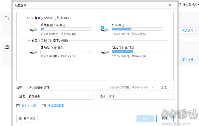Viewport: 199px width, 126px height.
Task: Click the 新加卷 E: (NTFS) label
Action: click(123, 48)
